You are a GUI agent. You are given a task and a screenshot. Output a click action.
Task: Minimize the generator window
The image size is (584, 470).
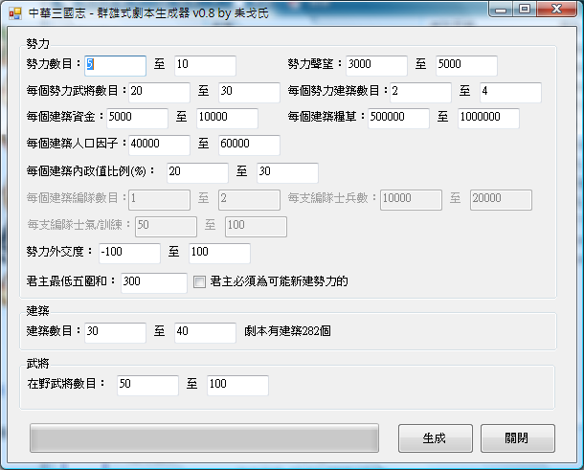point(501,10)
